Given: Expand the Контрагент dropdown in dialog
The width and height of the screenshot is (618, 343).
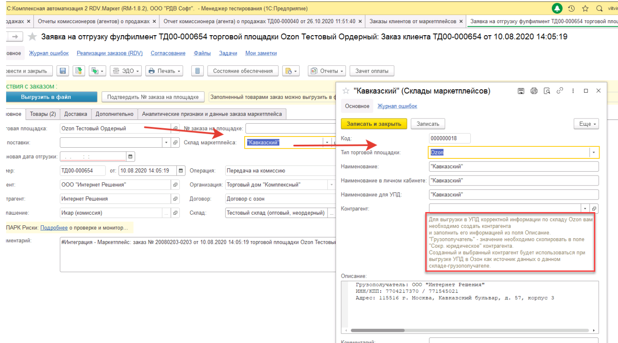Looking at the screenshot, I should click(585, 209).
